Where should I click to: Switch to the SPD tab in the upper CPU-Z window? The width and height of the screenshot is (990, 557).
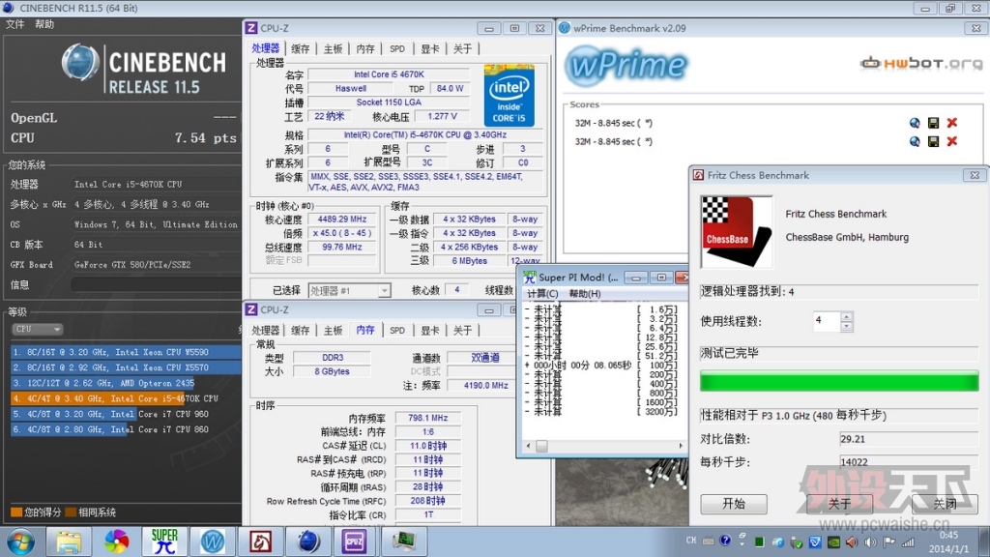tap(397, 48)
